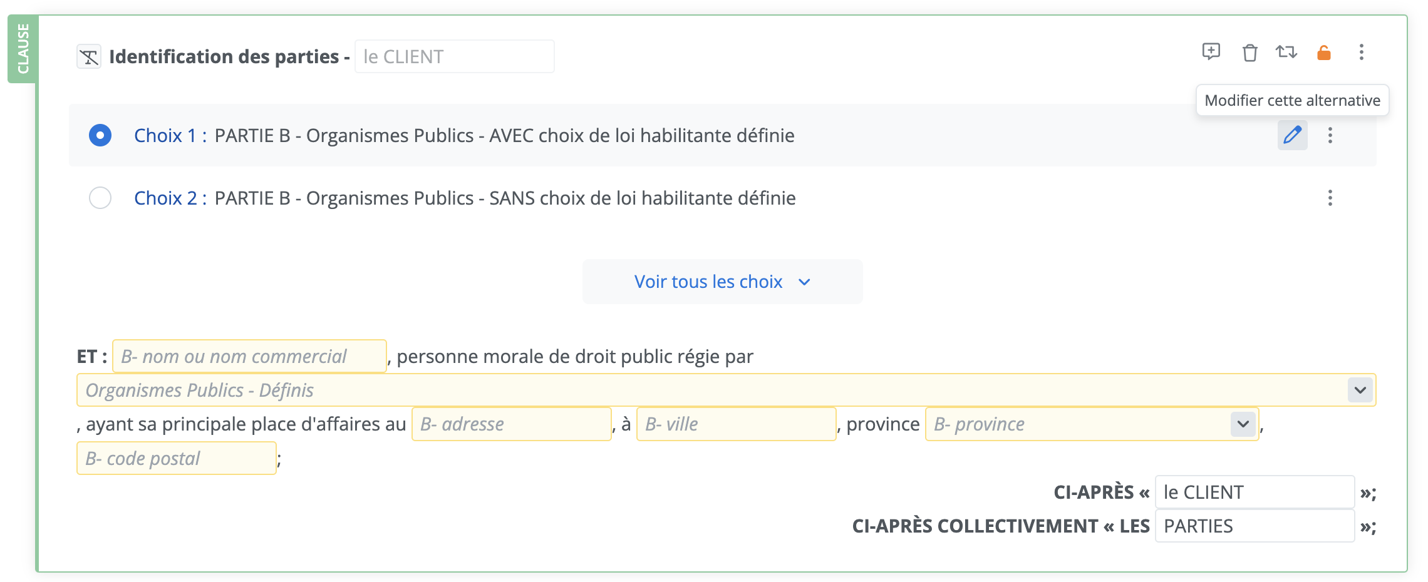1428x582 pixels.
Task: Click the swap/replace clause arrows icon
Action: [x=1286, y=52]
